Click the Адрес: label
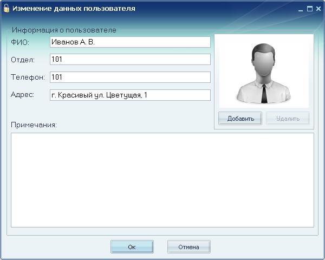This screenshot has width=325, height=260. (22, 95)
